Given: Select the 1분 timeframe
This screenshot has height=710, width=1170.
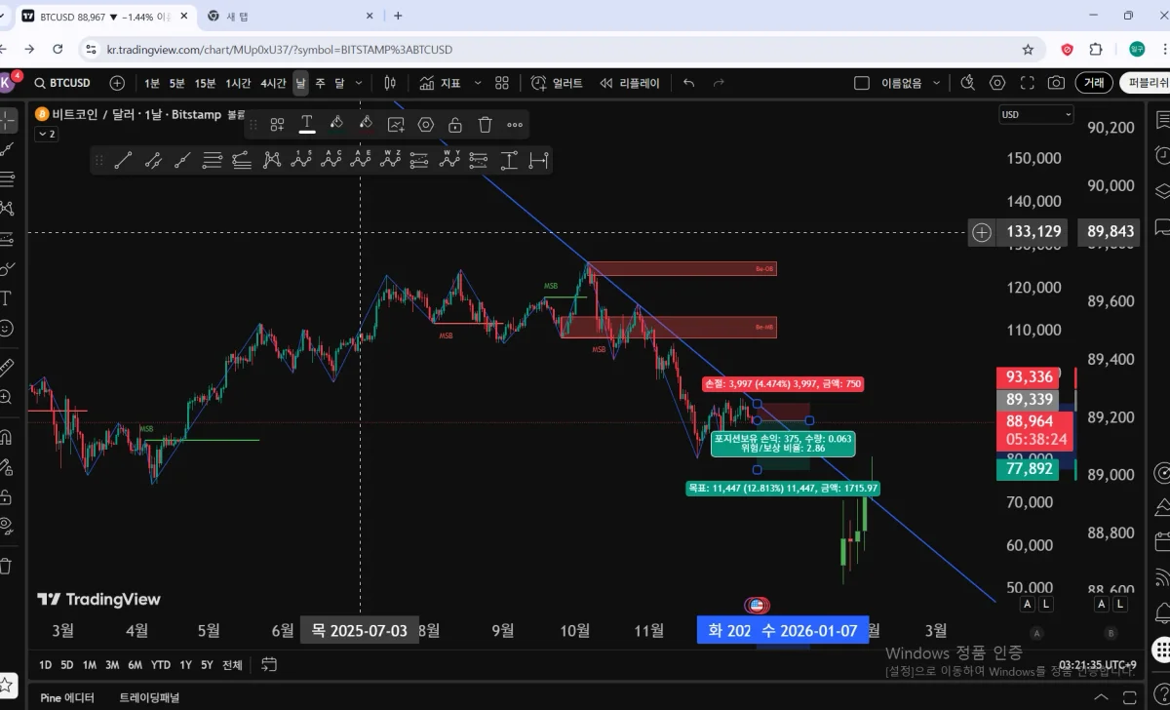Looking at the screenshot, I should click(x=152, y=83).
